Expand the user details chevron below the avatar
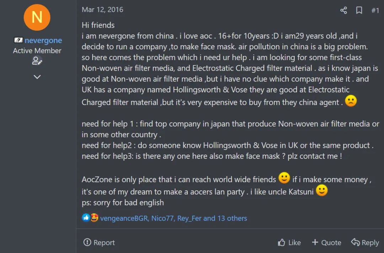 tap(37, 77)
